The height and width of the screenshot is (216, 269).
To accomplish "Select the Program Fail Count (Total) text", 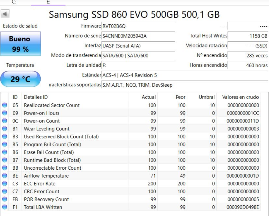I will click(52, 144).
